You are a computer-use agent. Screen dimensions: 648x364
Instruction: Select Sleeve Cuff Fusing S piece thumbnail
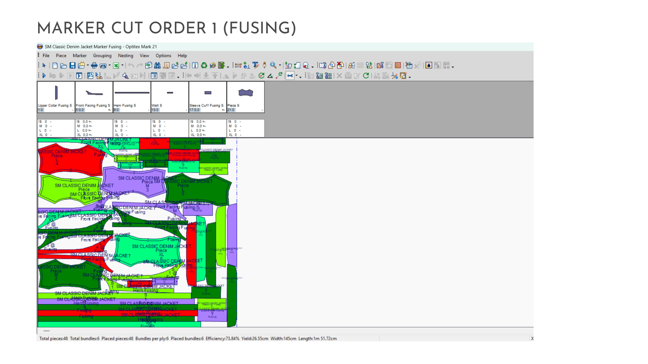[208, 97]
